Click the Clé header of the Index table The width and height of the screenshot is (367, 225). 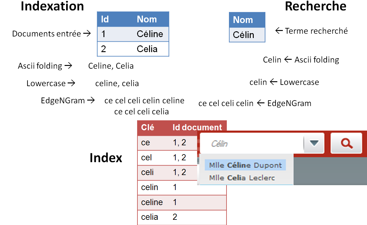148,127
